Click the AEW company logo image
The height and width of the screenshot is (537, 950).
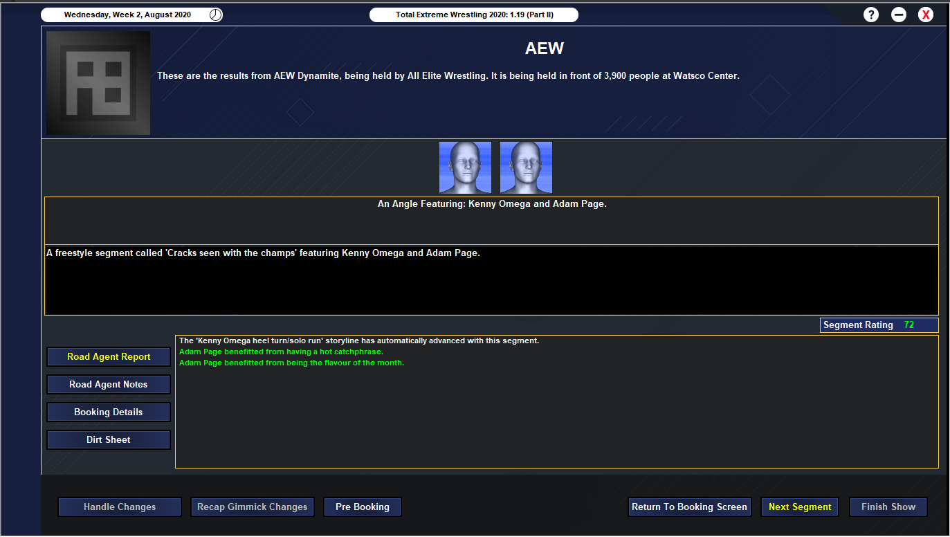pyautogui.click(x=98, y=83)
